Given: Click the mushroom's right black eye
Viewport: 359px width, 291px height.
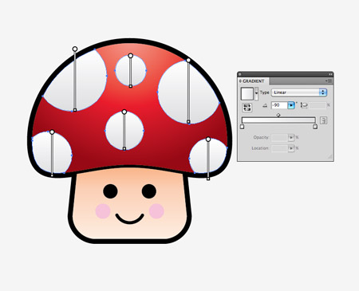Looking at the screenshot, I should click(x=149, y=191).
